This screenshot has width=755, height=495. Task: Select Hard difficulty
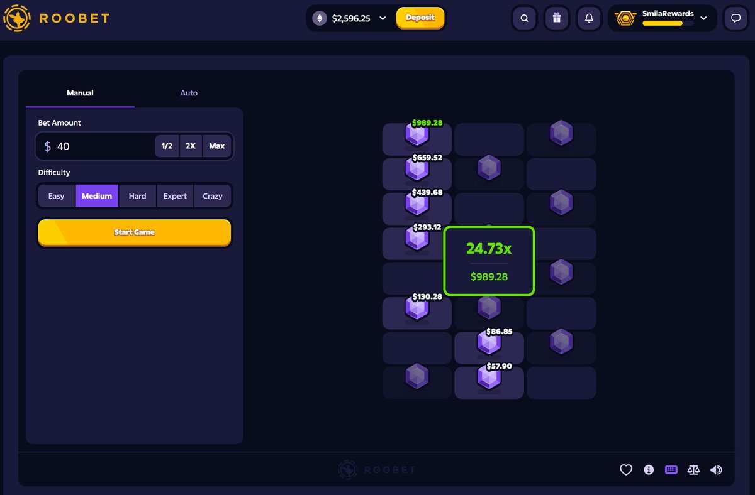pos(137,196)
